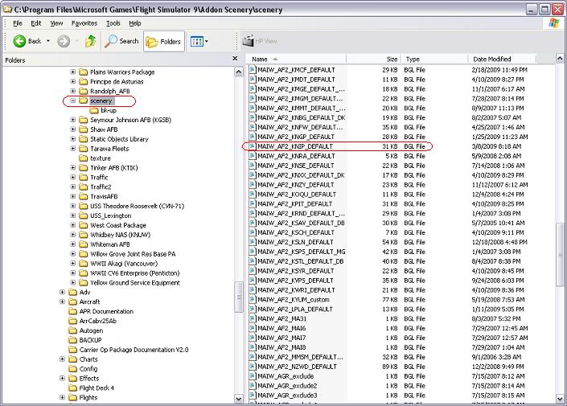
Task: Open Search with the magnifier icon
Action: [121, 41]
